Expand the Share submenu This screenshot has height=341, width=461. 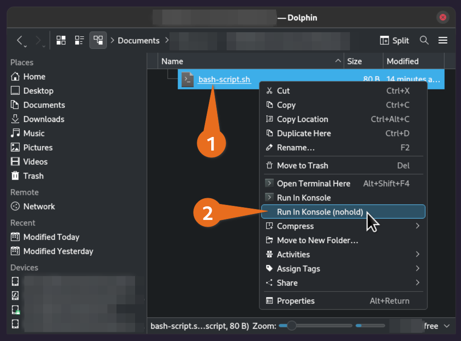pyautogui.click(x=343, y=283)
